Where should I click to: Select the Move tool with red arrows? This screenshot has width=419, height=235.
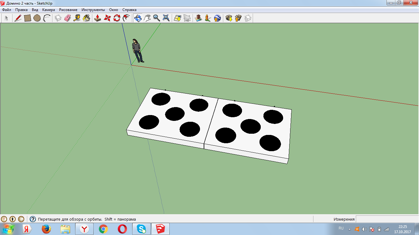(x=107, y=18)
